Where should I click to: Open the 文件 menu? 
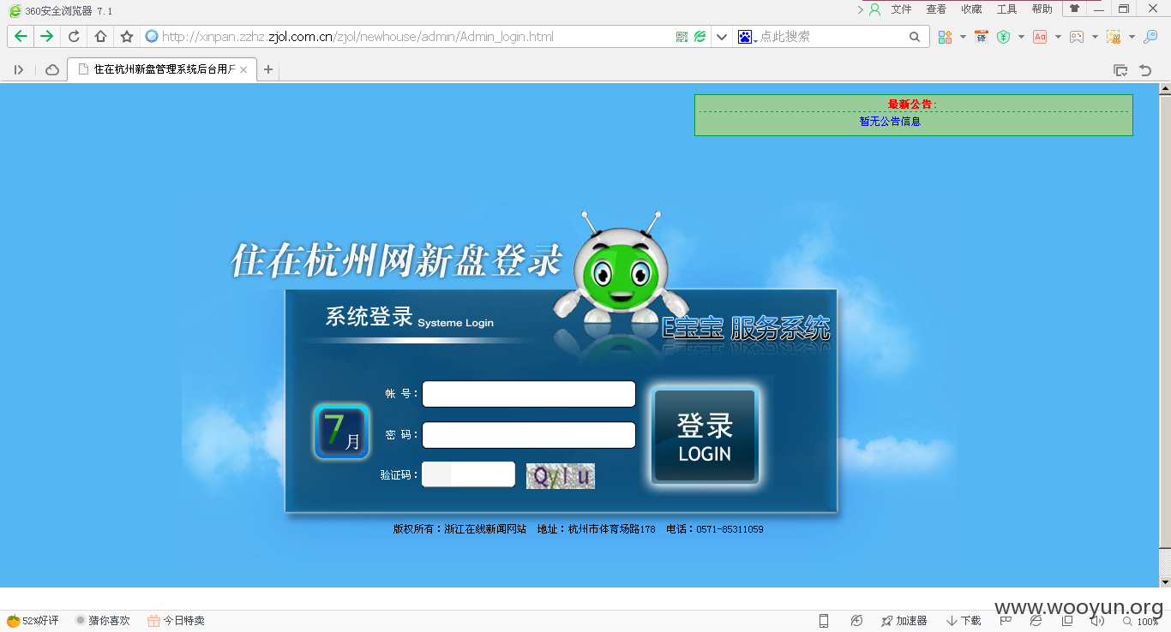coord(901,9)
